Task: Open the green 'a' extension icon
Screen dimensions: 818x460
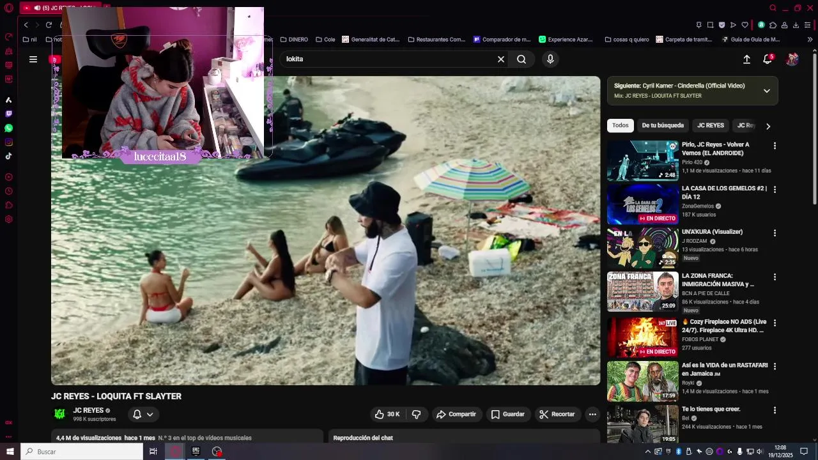Action: pyautogui.click(x=761, y=25)
